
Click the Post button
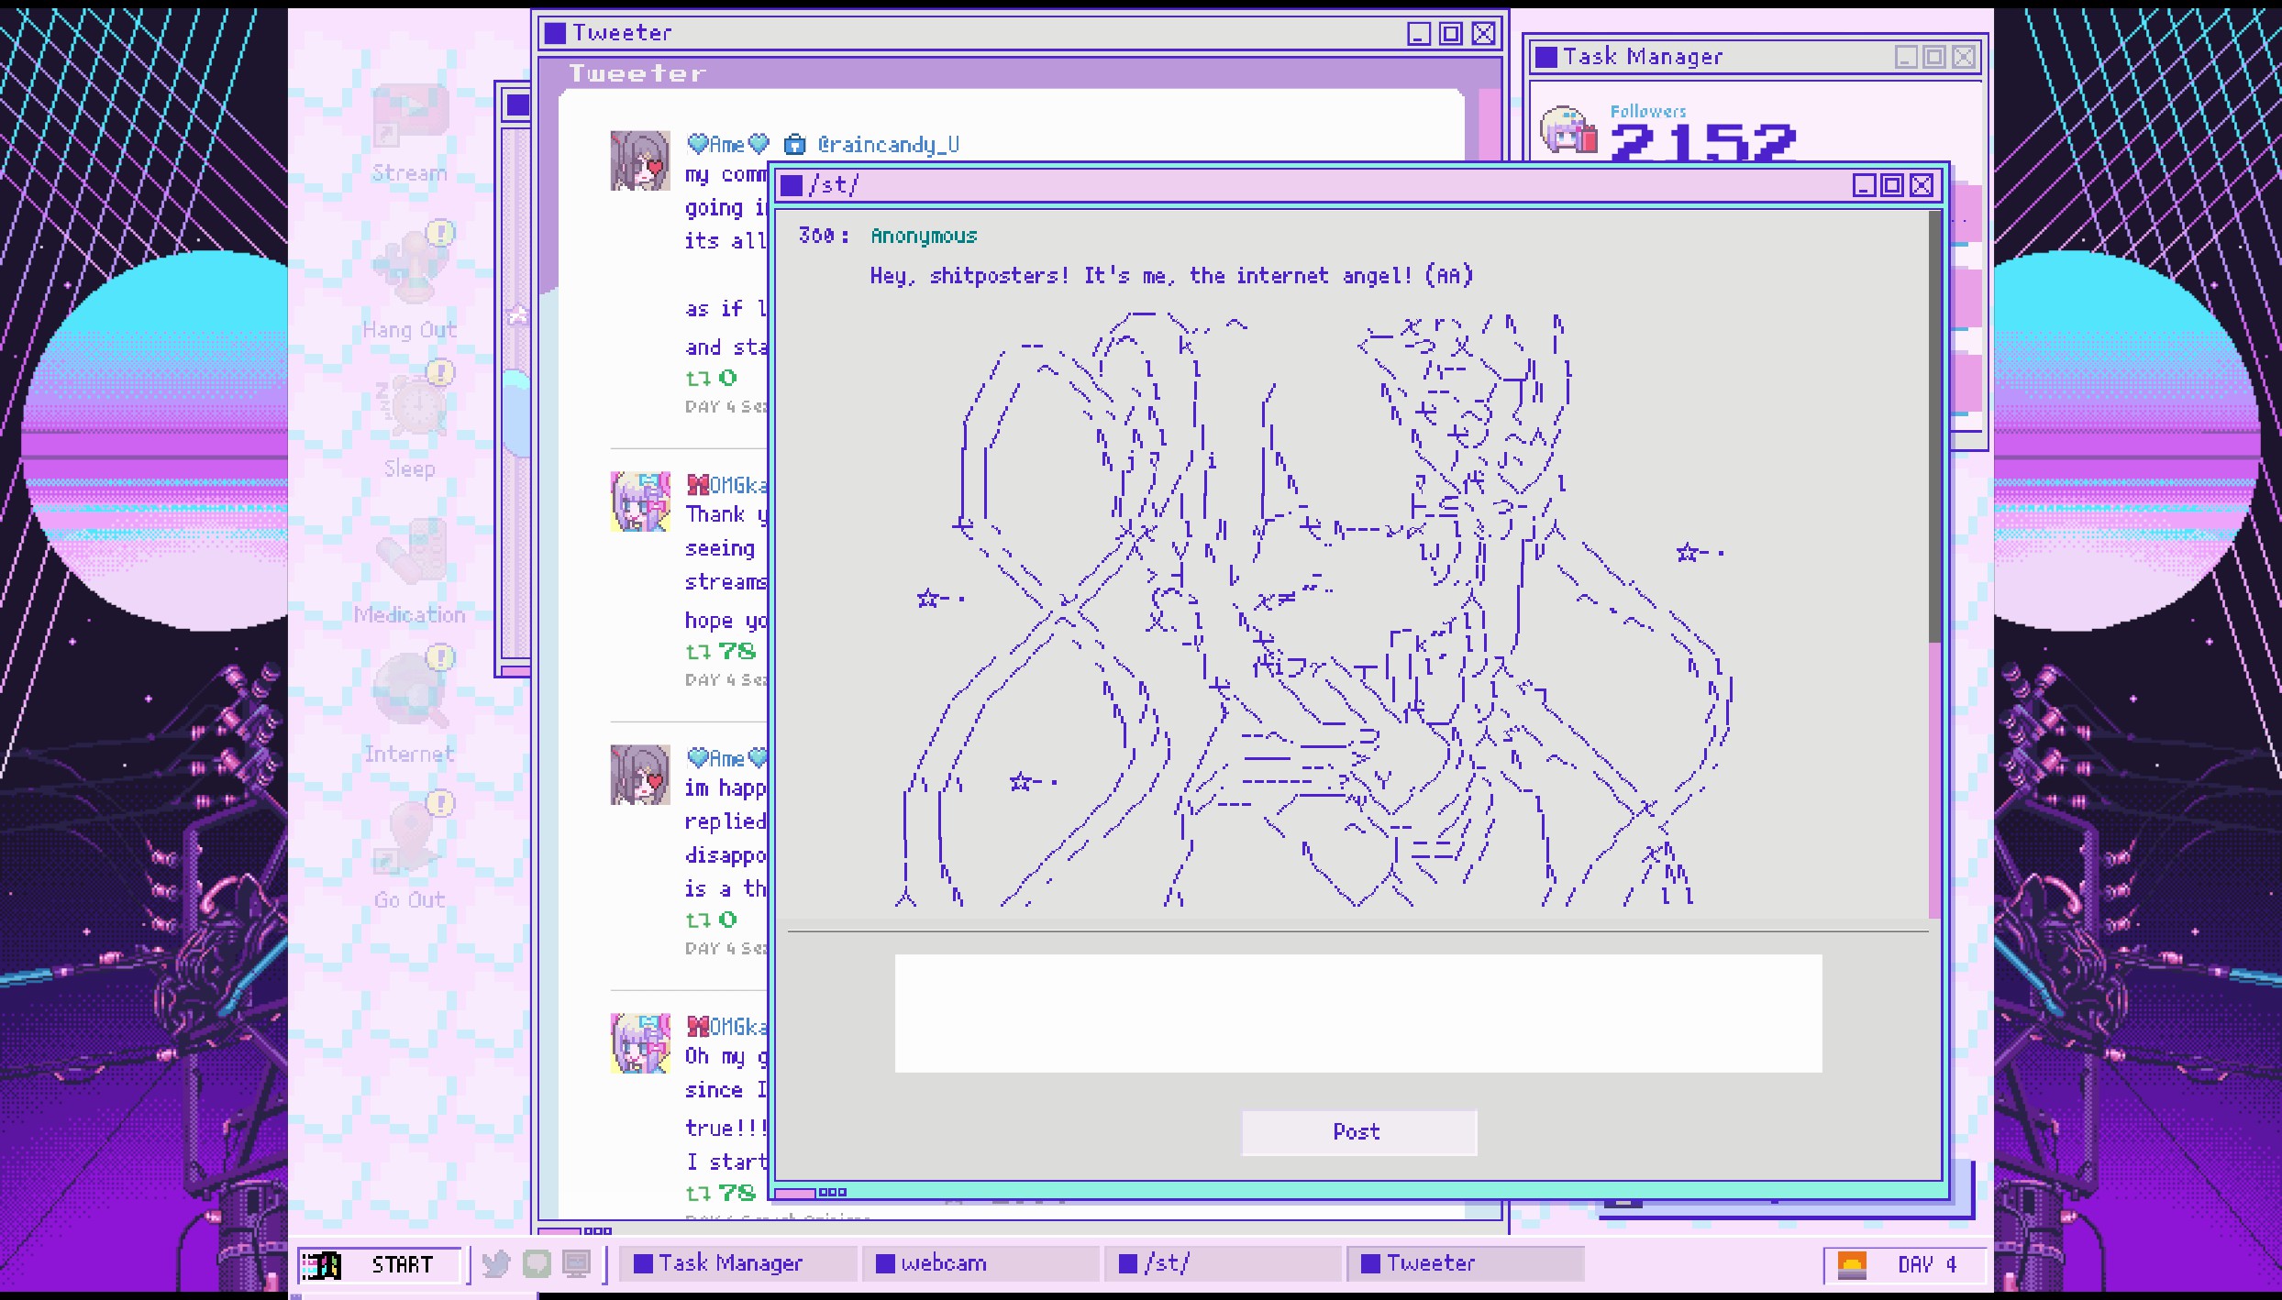(1358, 1132)
